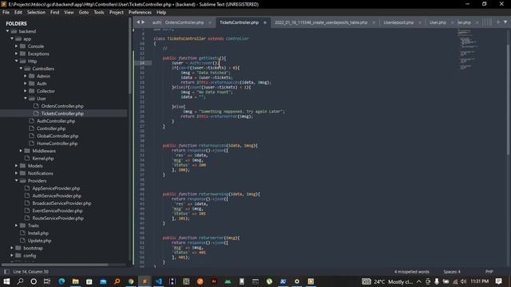Click the minimap code preview
The width and height of the screenshot is (511, 287).
468,49
